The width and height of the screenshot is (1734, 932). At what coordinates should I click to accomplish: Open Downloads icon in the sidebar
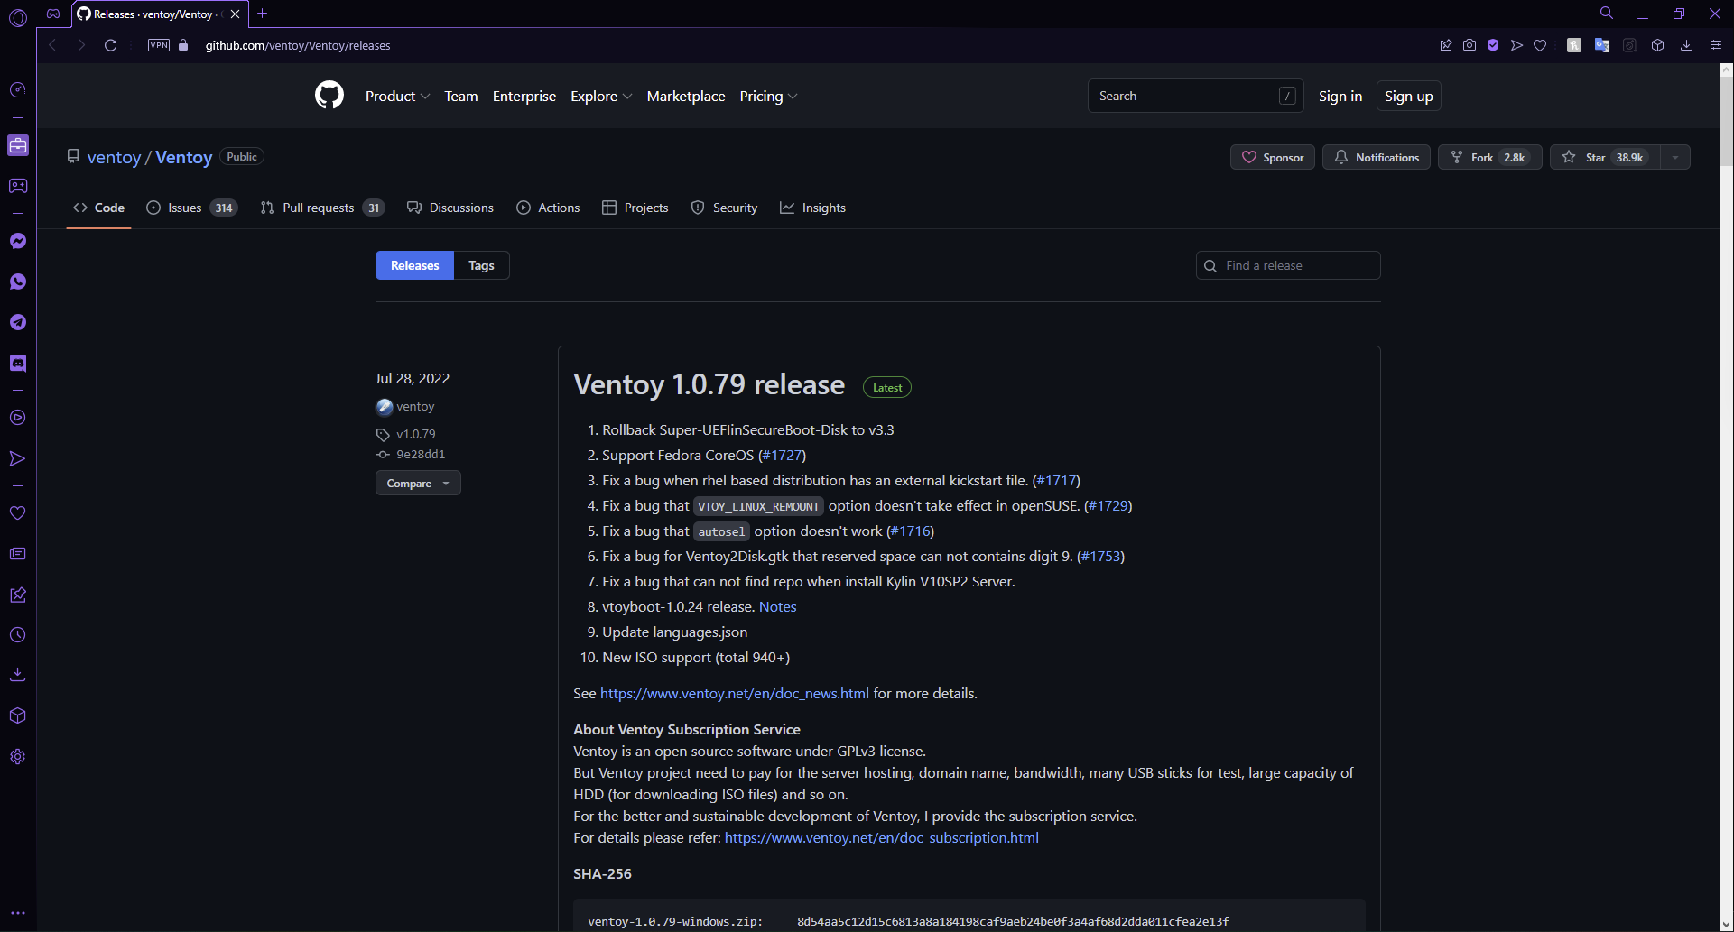17,675
